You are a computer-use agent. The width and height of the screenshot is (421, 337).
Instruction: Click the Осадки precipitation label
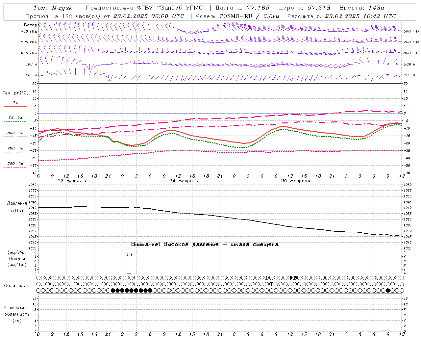[x=17, y=259]
